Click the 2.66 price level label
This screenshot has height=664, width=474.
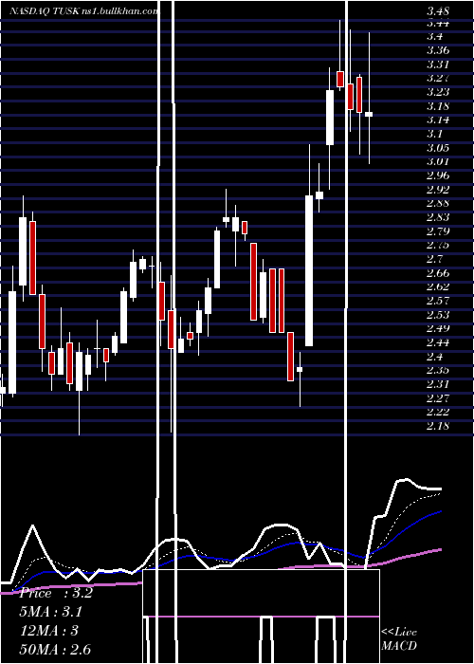(x=438, y=273)
